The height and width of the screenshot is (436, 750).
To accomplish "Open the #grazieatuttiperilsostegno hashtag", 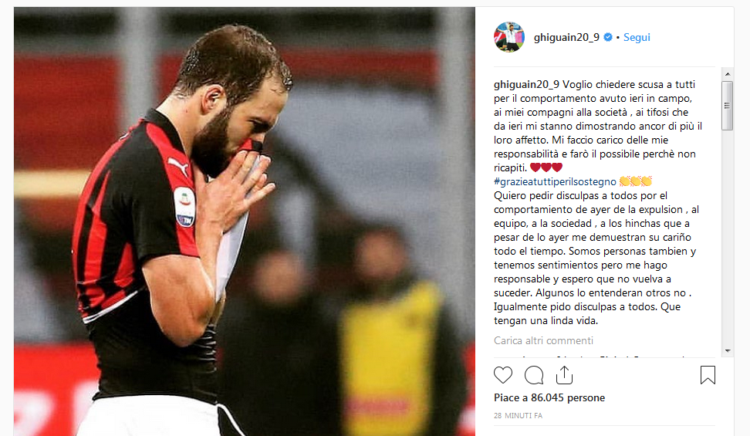I will [555, 182].
